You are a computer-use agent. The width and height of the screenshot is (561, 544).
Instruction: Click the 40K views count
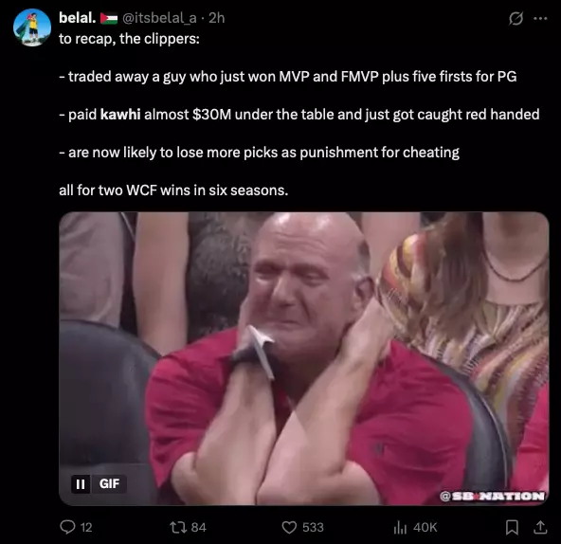(425, 527)
